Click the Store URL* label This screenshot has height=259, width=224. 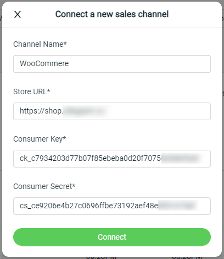[x=32, y=91]
